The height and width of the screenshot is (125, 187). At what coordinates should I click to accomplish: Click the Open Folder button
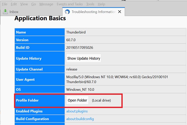coord(77,100)
